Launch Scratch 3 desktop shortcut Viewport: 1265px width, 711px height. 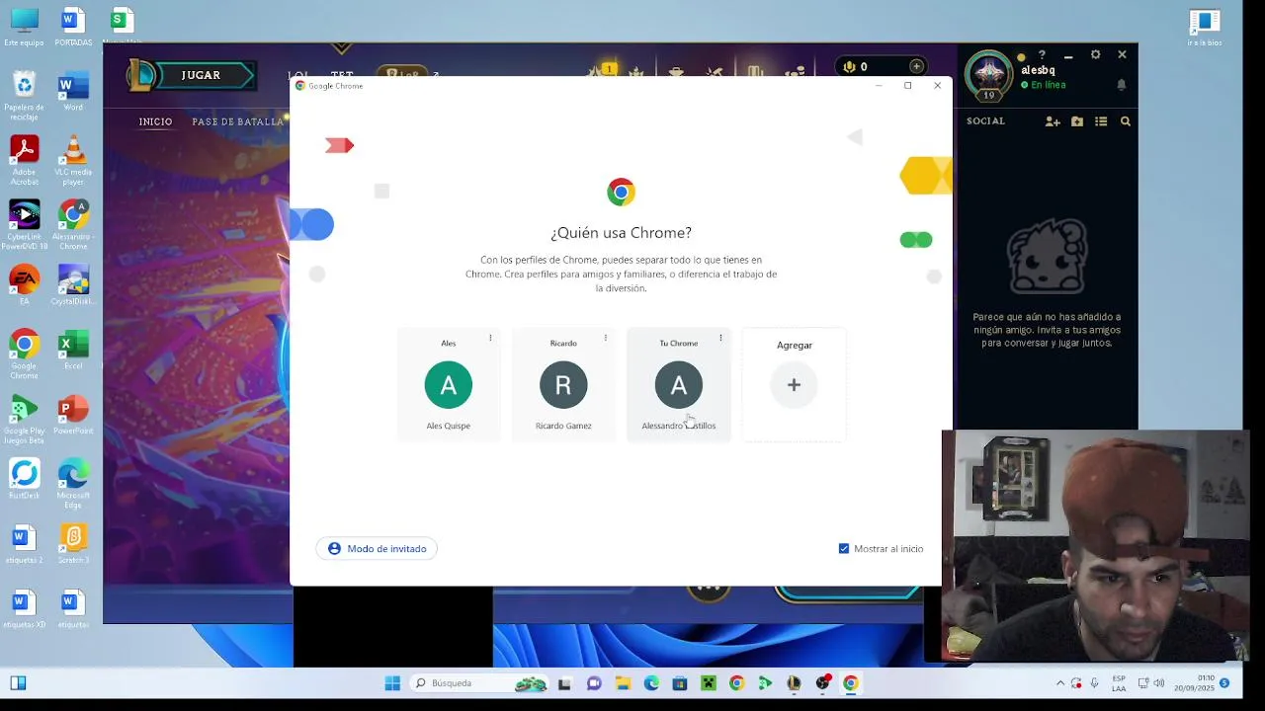[x=73, y=544]
